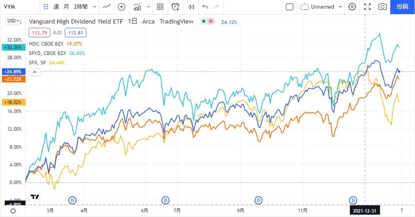Click the blue 投稿 publish button

[402, 7]
